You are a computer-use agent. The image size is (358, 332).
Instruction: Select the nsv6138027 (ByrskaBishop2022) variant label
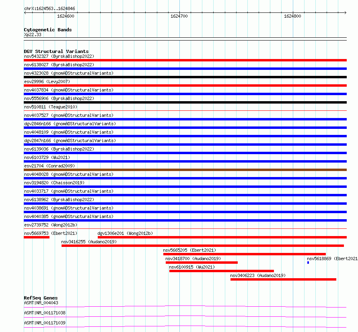coord(59,65)
